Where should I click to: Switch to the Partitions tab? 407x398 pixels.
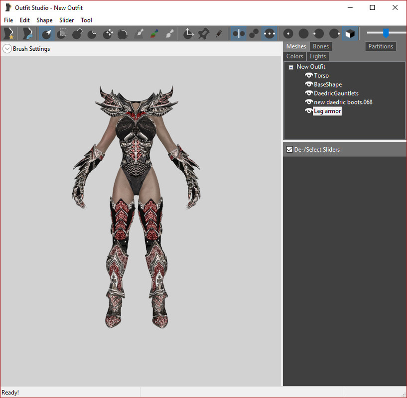point(381,46)
